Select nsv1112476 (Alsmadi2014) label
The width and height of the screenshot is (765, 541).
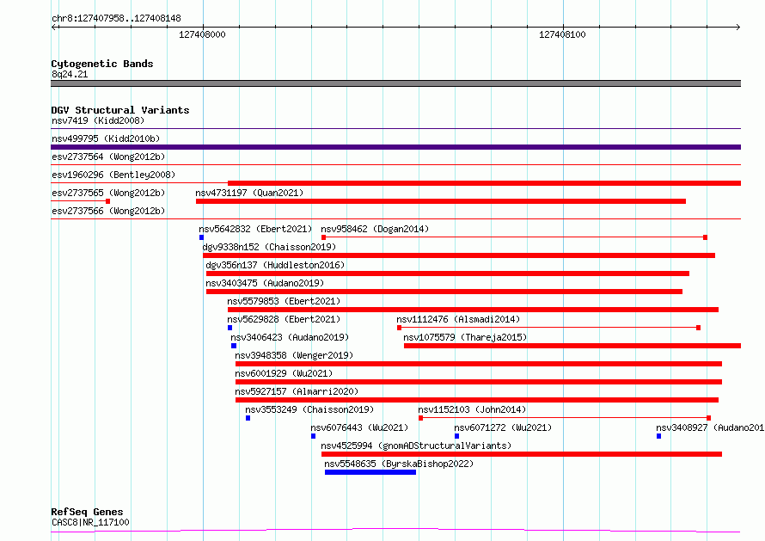[458, 319]
